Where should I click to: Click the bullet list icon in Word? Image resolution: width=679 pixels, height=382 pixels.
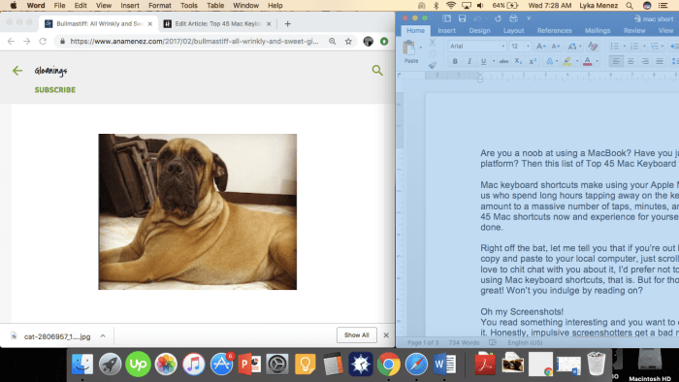point(614,46)
